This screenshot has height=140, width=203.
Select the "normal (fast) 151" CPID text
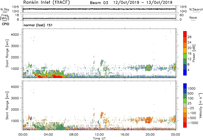[x=38, y=25]
